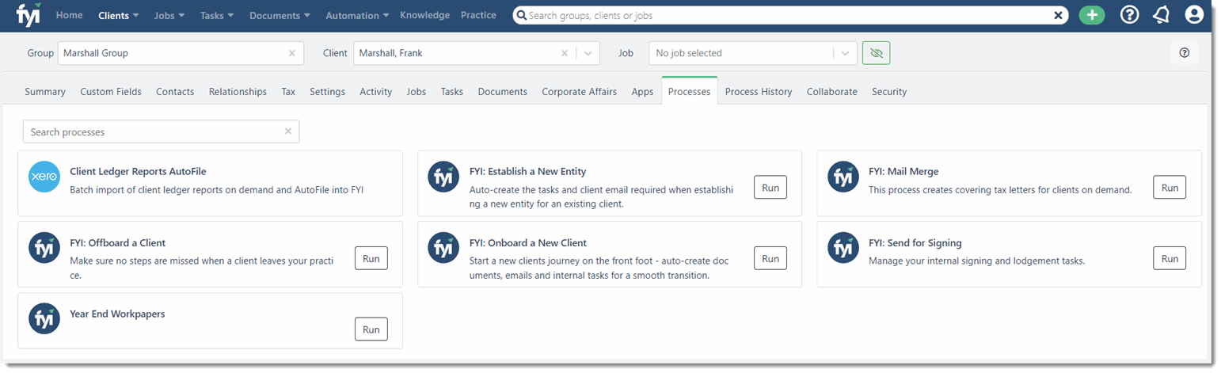Run the Onboard a New Client process
This screenshot has height=373, width=1221.
tap(770, 258)
